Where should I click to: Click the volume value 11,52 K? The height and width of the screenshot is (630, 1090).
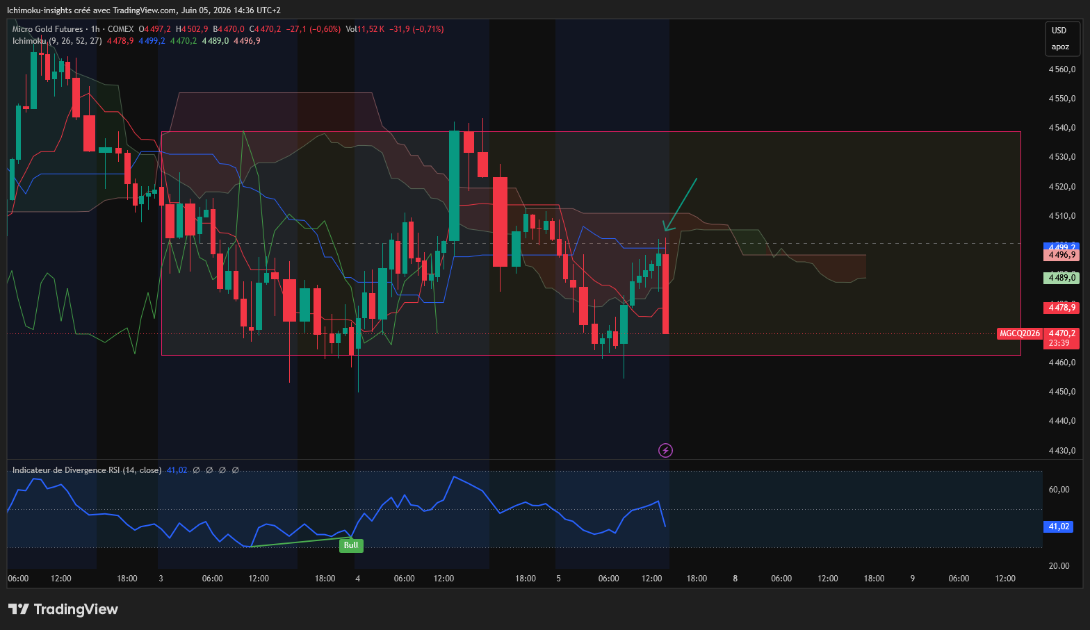point(371,29)
